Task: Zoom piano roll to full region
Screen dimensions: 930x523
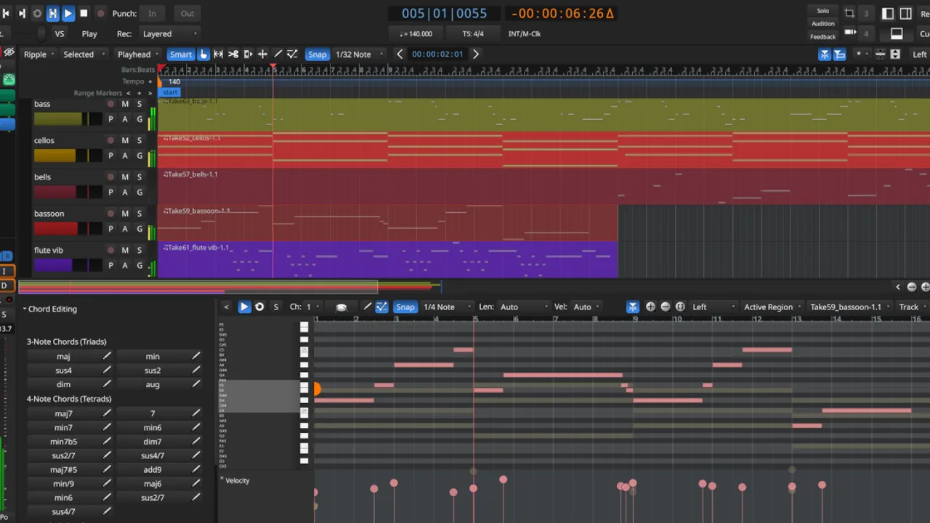Action: point(681,307)
